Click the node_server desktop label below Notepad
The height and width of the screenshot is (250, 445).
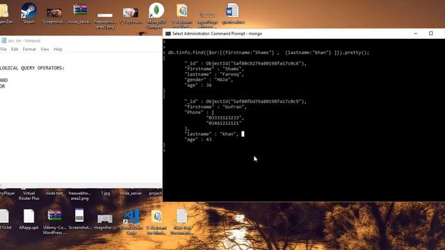click(x=131, y=193)
